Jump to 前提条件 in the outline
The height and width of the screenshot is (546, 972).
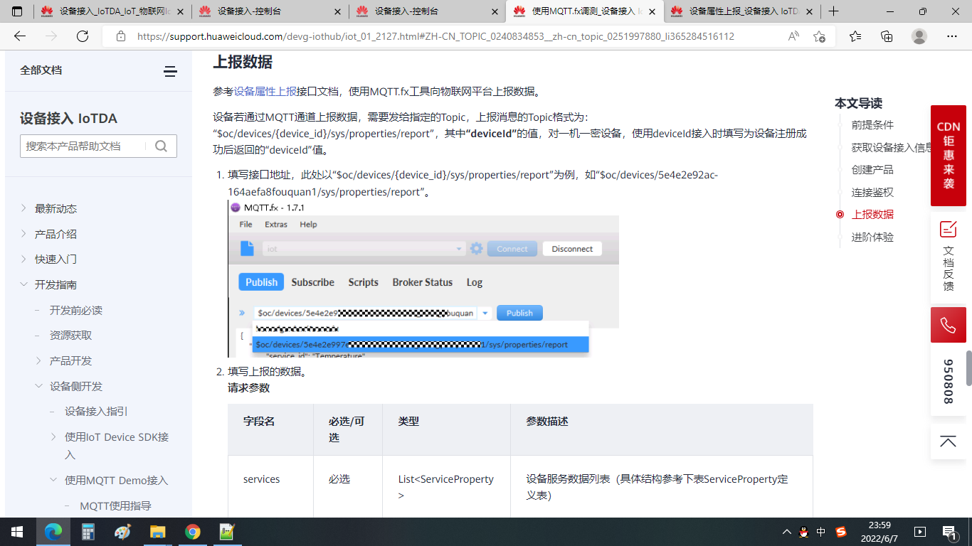point(872,125)
